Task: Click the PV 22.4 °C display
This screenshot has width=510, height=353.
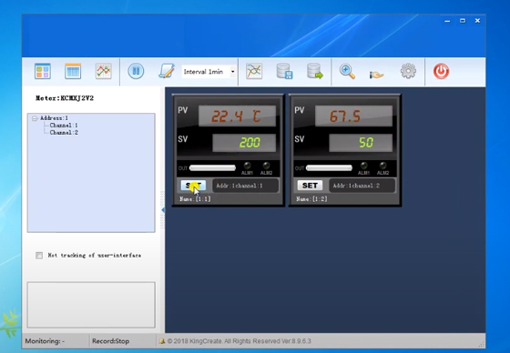Action: 237,116
